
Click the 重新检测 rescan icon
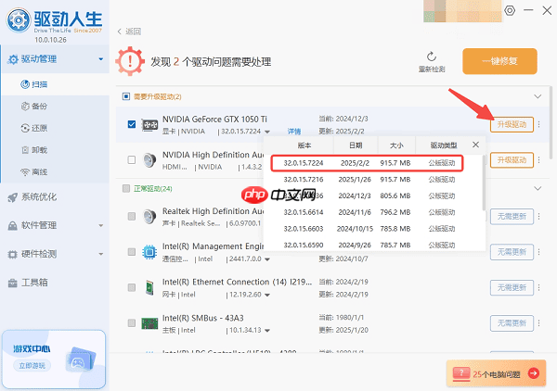pyautogui.click(x=432, y=57)
